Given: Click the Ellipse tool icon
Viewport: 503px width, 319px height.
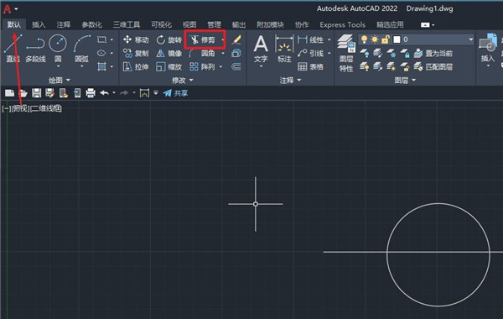Looking at the screenshot, I should [101, 53].
